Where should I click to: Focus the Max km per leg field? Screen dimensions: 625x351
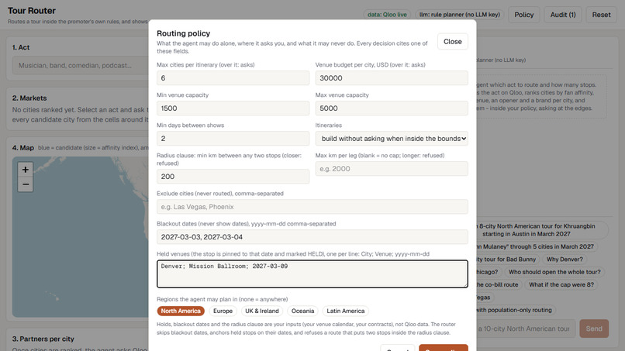coord(392,169)
